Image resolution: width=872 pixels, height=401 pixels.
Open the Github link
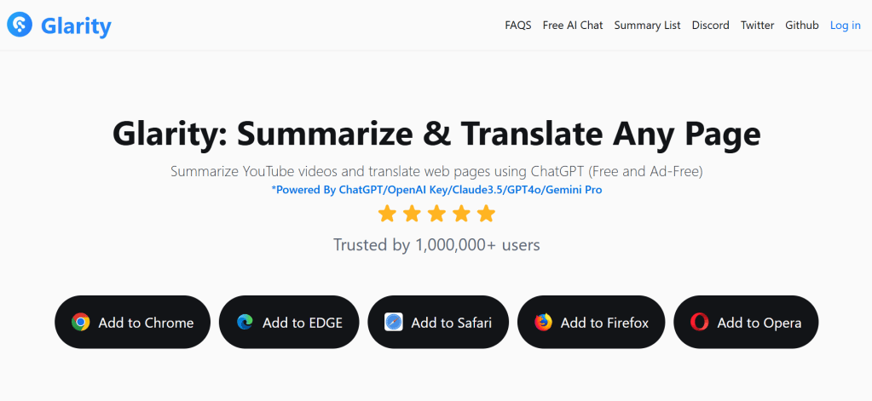click(802, 26)
